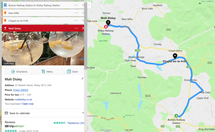
Task: Open the Menu for Malt Disley
Action: [47, 72]
